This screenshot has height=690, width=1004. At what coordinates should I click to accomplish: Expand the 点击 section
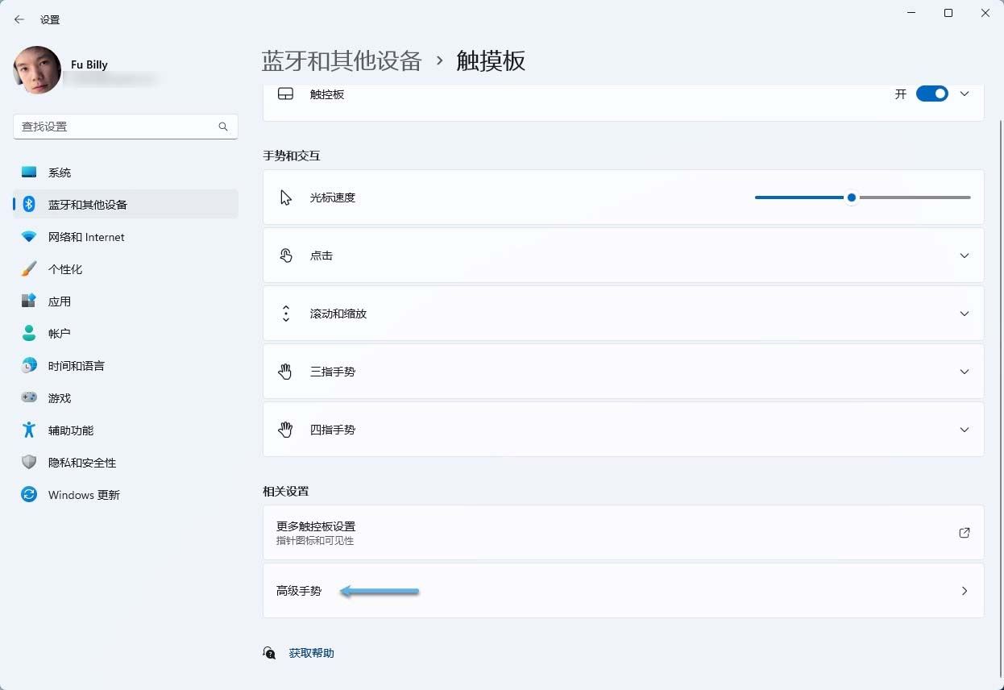point(965,256)
